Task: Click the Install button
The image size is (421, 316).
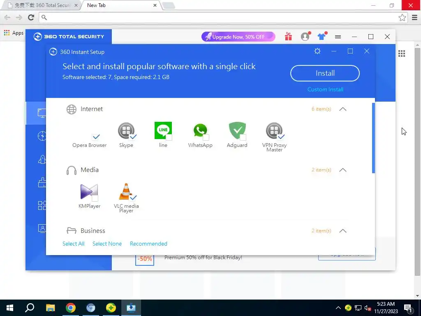Action: click(x=325, y=73)
